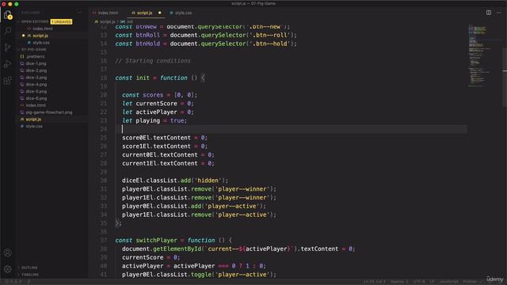Open dice-1.png in project tree
This screenshot has width=507, height=285.
[x=36, y=63]
